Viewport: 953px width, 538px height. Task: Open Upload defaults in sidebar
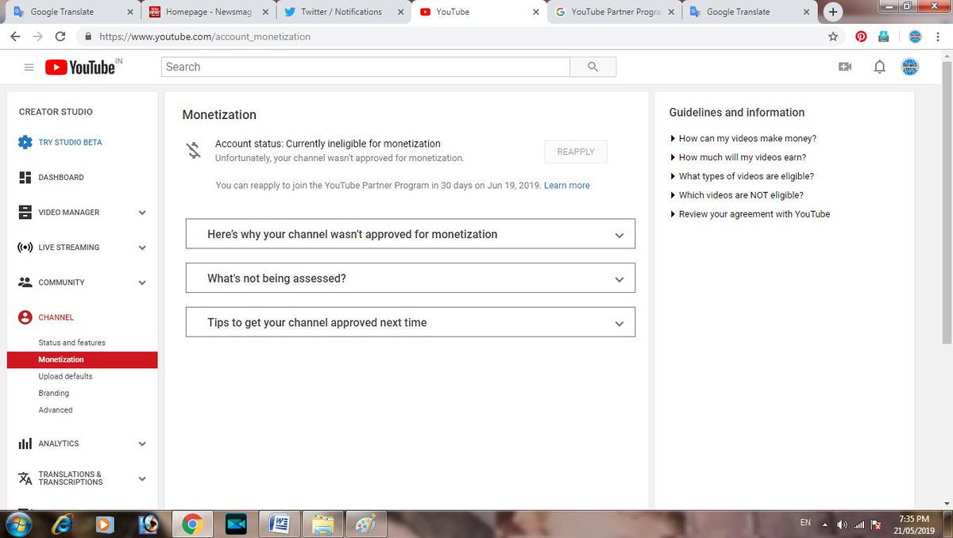[x=65, y=376]
